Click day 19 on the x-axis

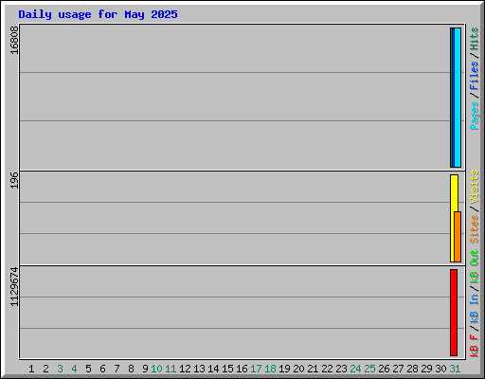(x=284, y=369)
